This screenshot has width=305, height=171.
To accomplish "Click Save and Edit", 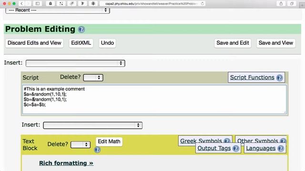I will [x=233, y=43].
